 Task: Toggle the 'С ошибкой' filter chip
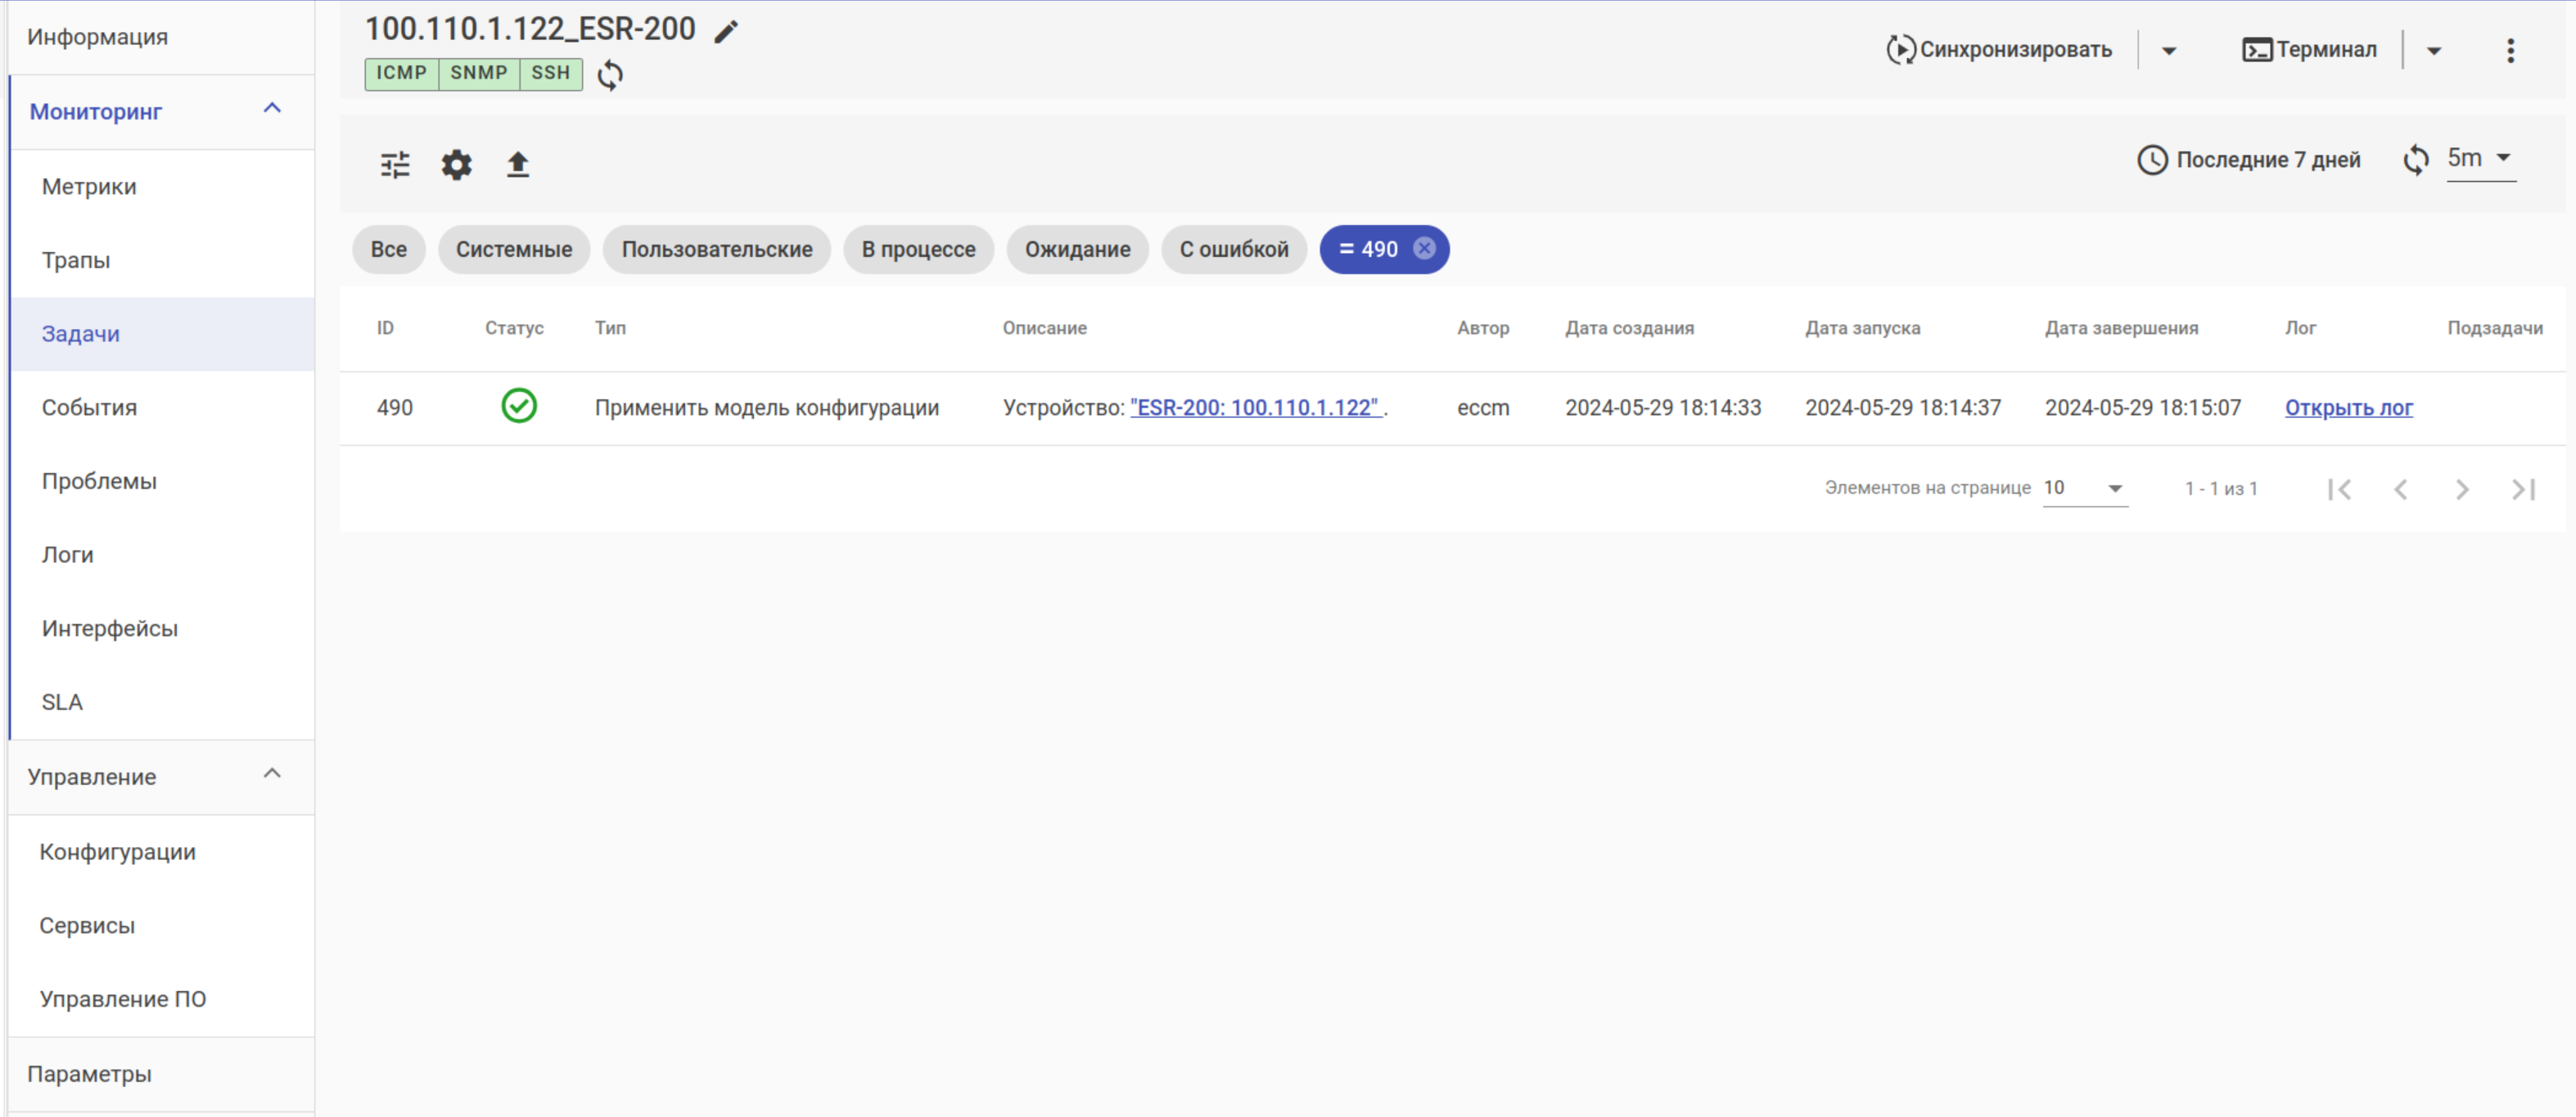pyautogui.click(x=1233, y=249)
